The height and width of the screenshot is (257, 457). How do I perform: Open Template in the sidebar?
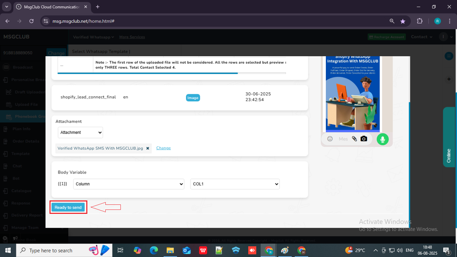pos(21,153)
